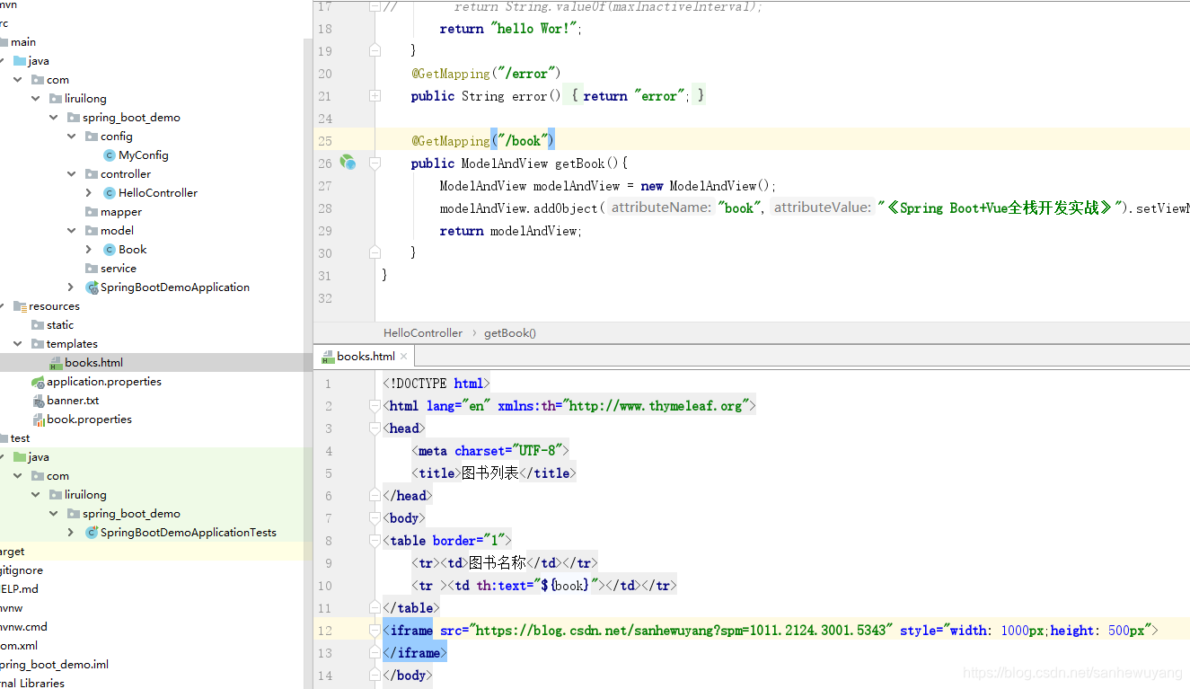Image resolution: width=1190 pixels, height=689 pixels.
Task: Click the attributeName parameter hint on line 28
Action: click(662, 208)
